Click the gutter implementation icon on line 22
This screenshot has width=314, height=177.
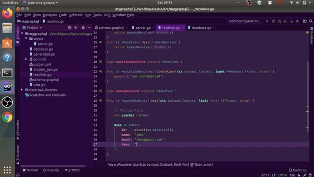(100, 71)
